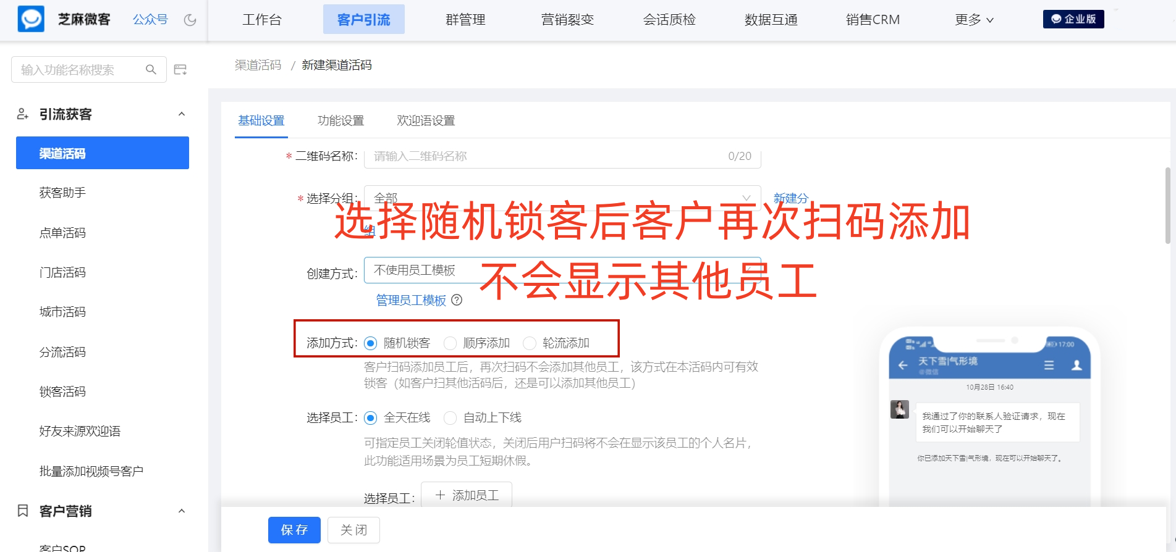Viewport: 1176px width, 552px height.
Task: Select 批量添加视频号客户 in sidebar
Action: pyautogui.click(x=91, y=471)
